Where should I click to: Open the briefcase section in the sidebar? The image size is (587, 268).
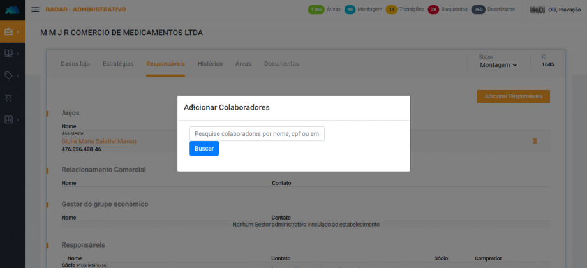[x=9, y=31]
